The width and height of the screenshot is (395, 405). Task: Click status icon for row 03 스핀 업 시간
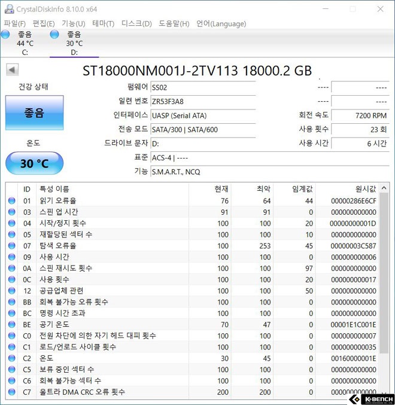(12, 212)
